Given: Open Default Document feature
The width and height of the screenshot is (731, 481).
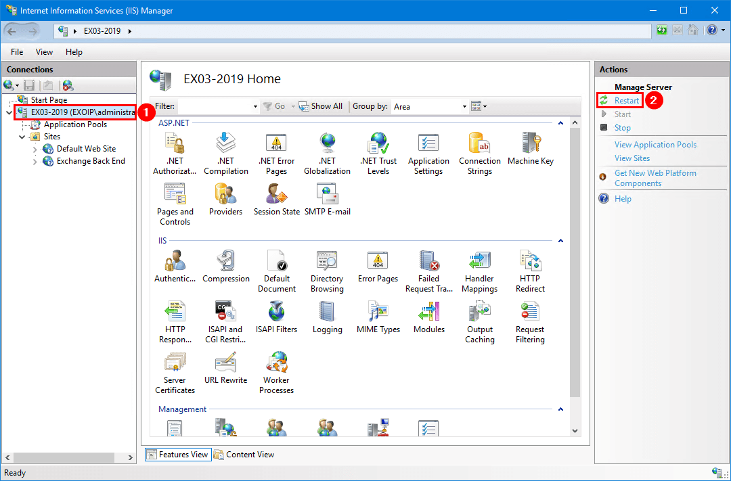Looking at the screenshot, I should tap(276, 271).
